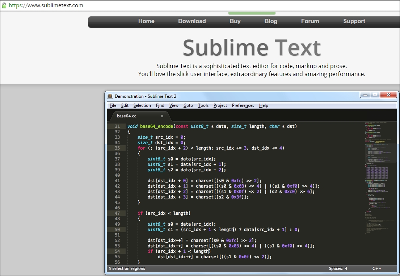Open the File menu
The width and height of the screenshot is (400, 276).
(113, 105)
